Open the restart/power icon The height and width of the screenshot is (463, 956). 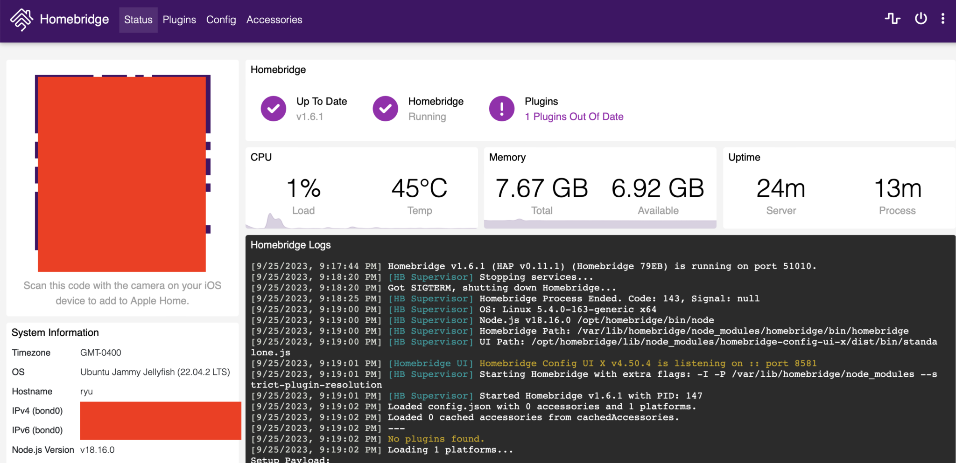click(x=921, y=19)
